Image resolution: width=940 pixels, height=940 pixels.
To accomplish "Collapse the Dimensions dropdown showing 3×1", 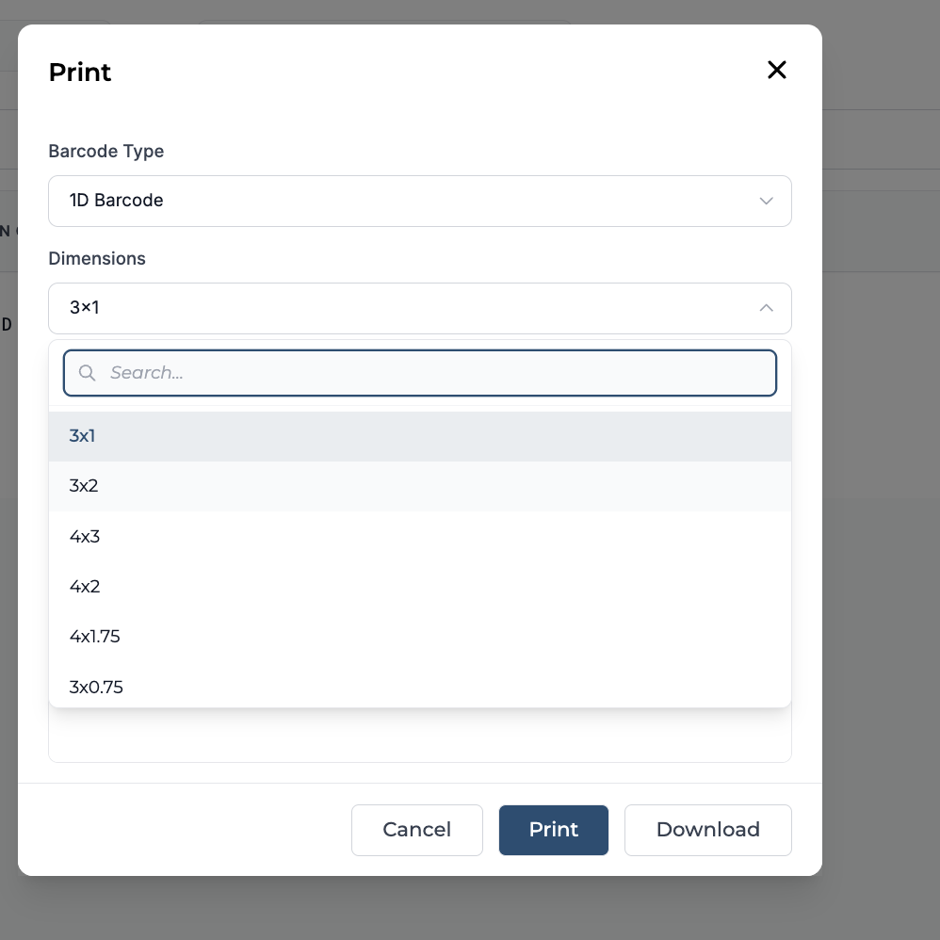I will (x=420, y=308).
